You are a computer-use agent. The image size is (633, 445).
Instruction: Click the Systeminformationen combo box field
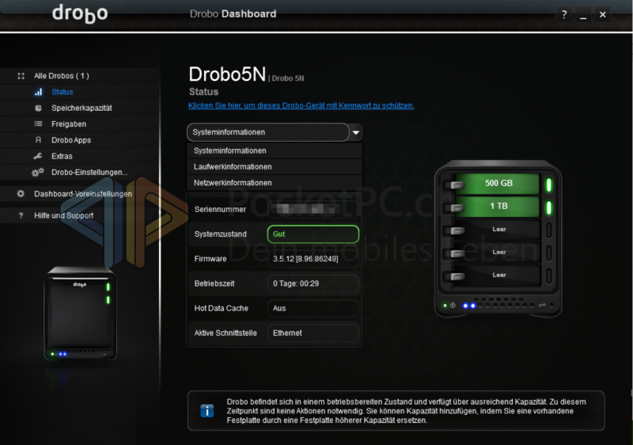267,132
